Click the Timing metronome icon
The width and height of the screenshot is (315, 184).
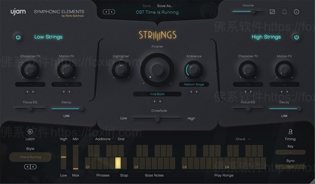tap(290, 131)
